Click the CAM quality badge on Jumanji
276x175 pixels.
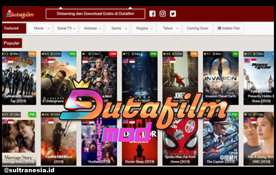click(x=113, y=54)
